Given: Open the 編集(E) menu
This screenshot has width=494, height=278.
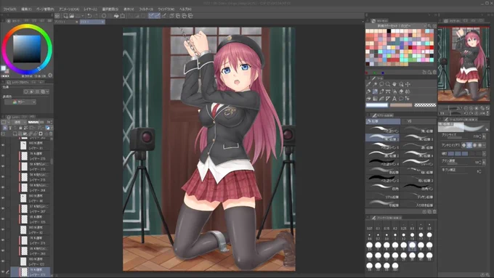Looking at the screenshot, I should click(x=26, y=9).
